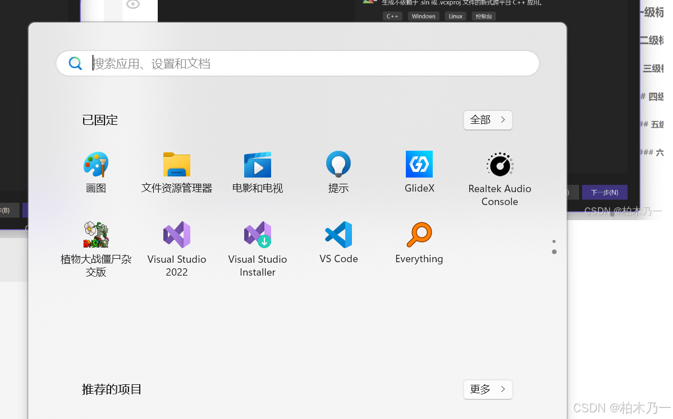Open 文件资源管理器 (File Explorer)
Screen dimensions: 673x419
(x=176, y=172)
